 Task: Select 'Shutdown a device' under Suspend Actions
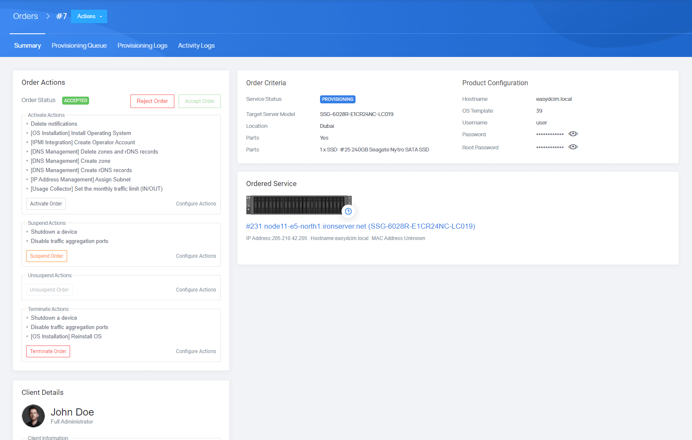point(54,232)
